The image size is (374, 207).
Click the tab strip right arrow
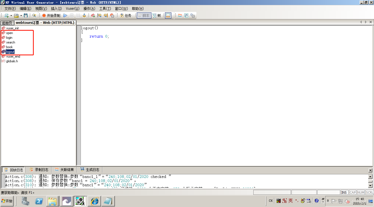[x=366, y=22]
